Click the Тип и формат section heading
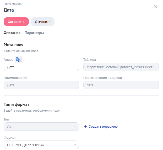 pos(16,105)
